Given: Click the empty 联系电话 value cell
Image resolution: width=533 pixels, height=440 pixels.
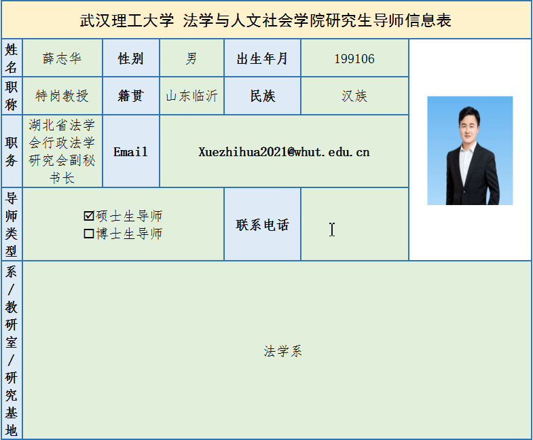Looking at the screenshot, I should click(x=354, y=224).
